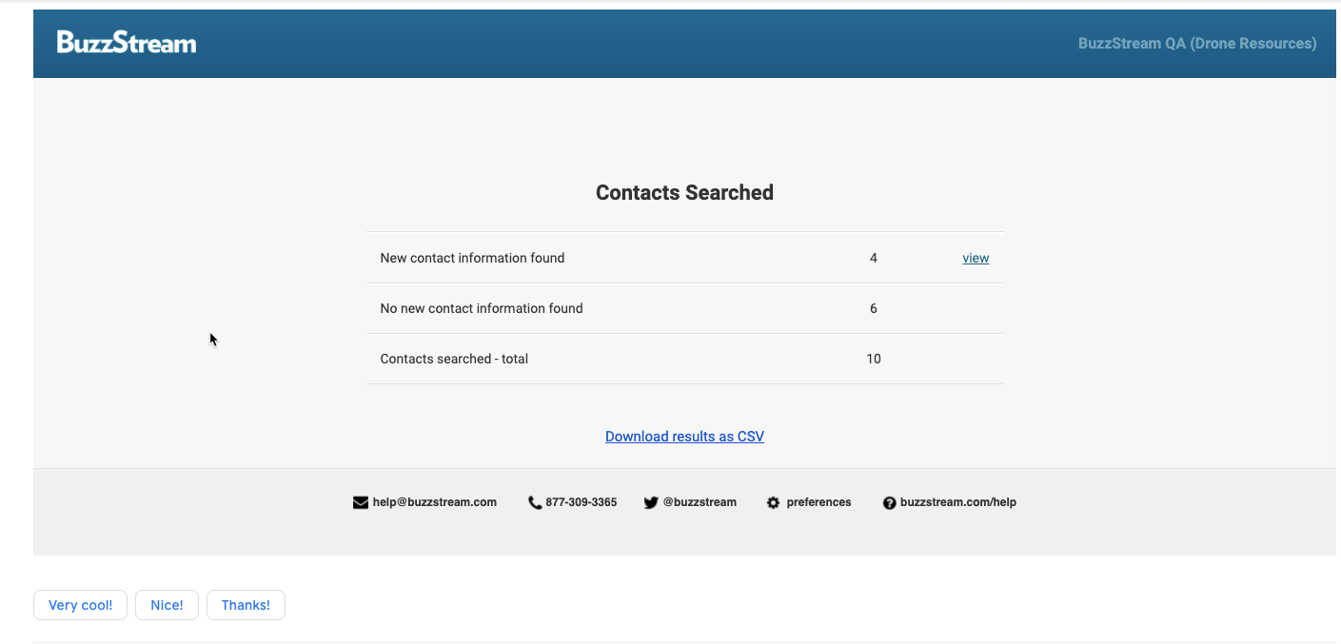Image resolution: width=1341 pixels, height=644 pixels.
Task: Visit the buzzstream.com/help text link
Action: pos(958,502)
